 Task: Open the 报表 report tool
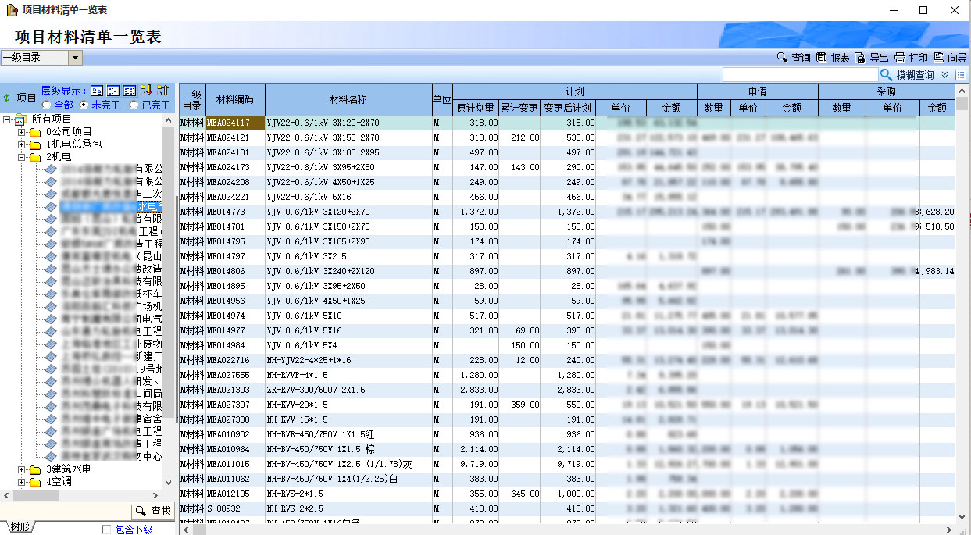(832, 58)
